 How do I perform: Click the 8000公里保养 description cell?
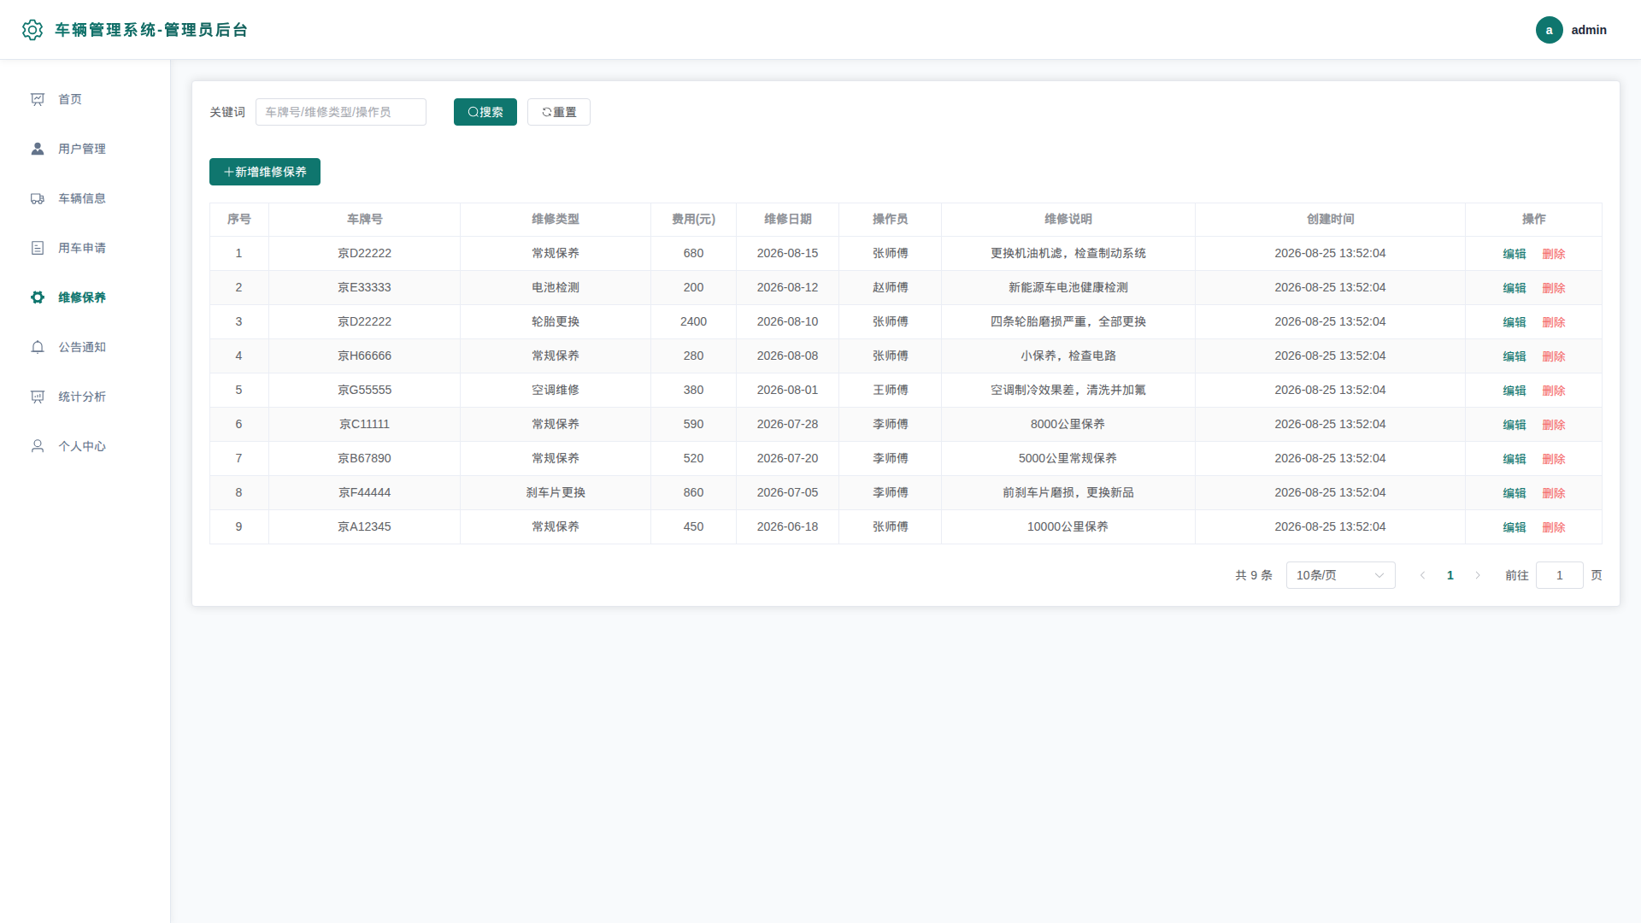1068,424
